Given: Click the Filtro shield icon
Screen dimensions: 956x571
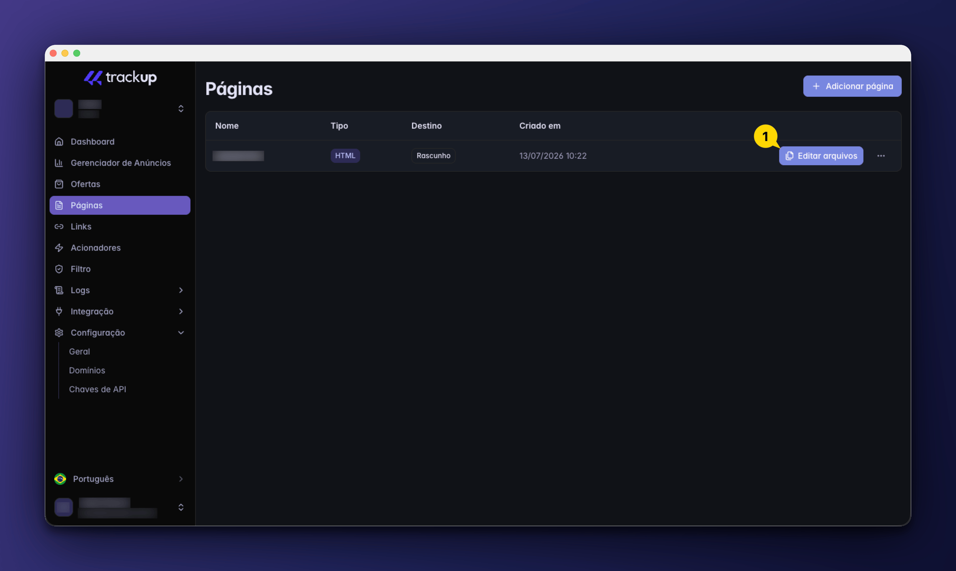Looking at the screenshot, I should [59, 269].
